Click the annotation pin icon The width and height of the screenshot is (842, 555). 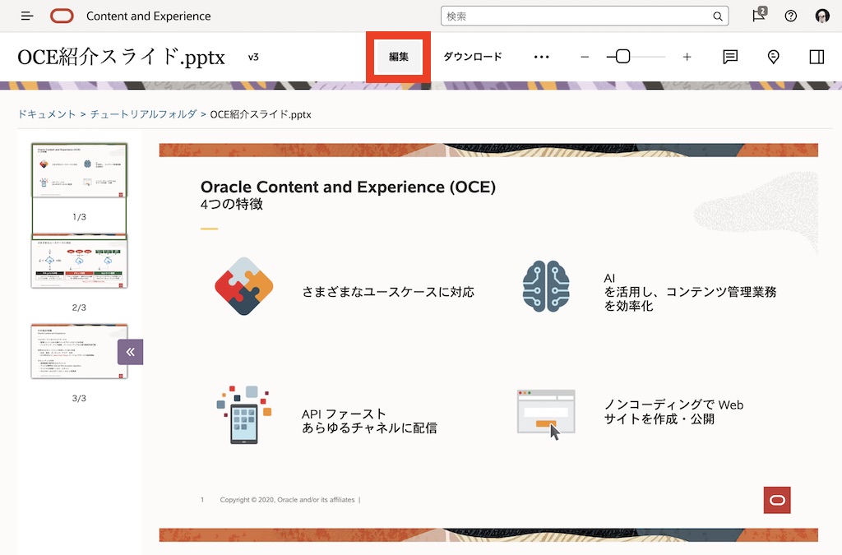[773, 57]
